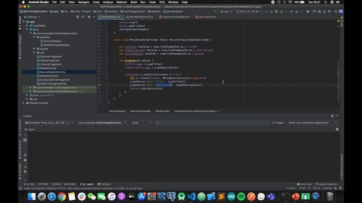Screen dimensions: 362x203
Task: Expand the Gradle Scripts node
Action: (24, 103)
